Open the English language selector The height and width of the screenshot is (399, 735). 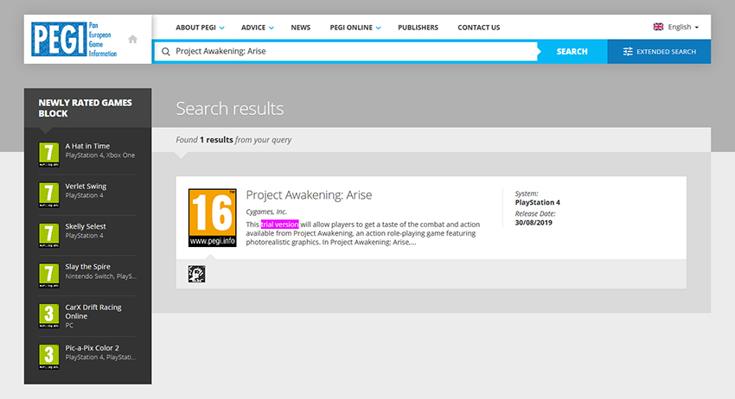(x=675, y=28)
